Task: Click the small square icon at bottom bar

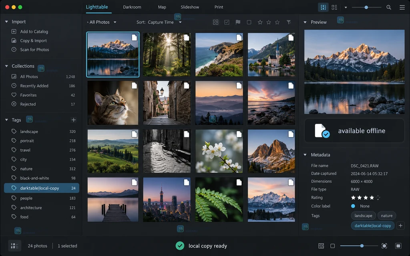Action: 332,246
